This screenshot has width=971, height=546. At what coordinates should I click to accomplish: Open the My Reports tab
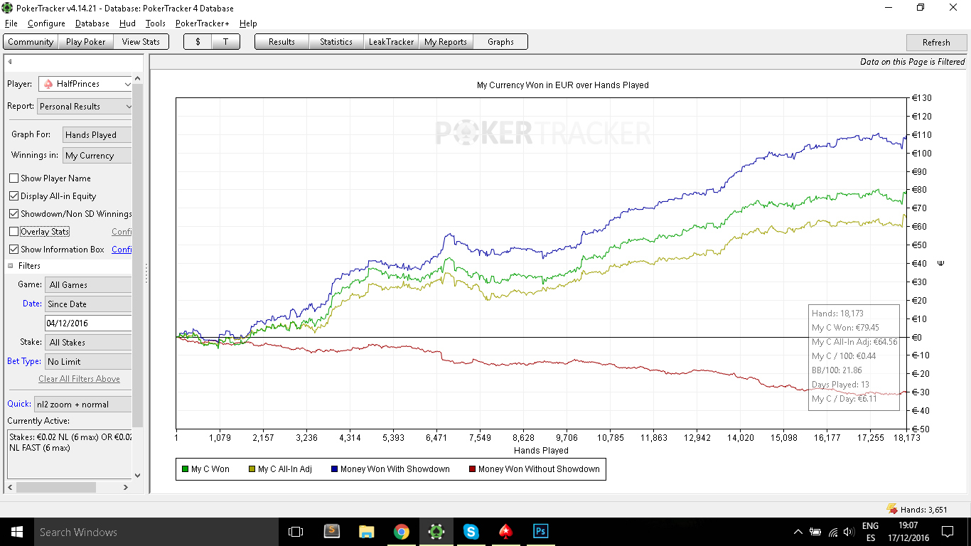click(x=446, y=42)
